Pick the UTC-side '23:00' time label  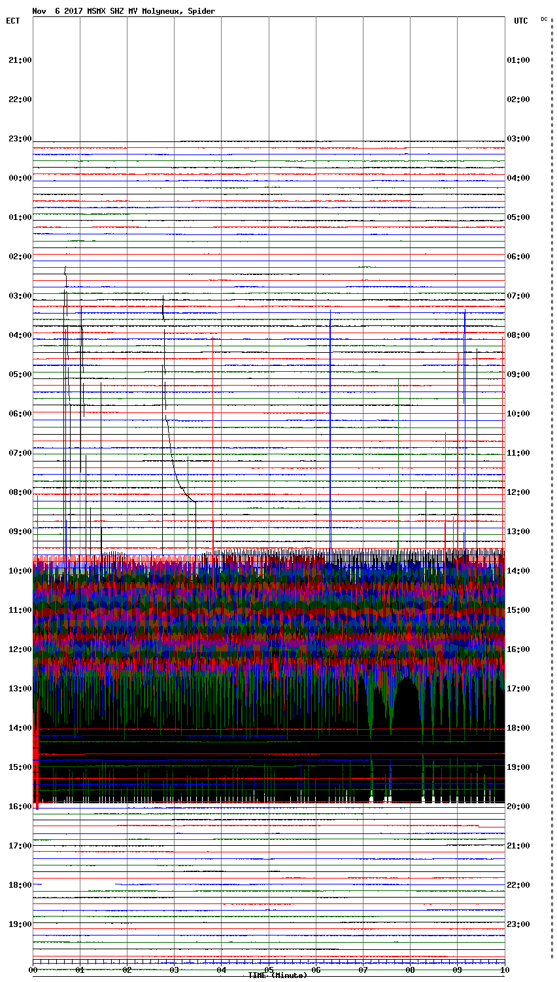518,924
